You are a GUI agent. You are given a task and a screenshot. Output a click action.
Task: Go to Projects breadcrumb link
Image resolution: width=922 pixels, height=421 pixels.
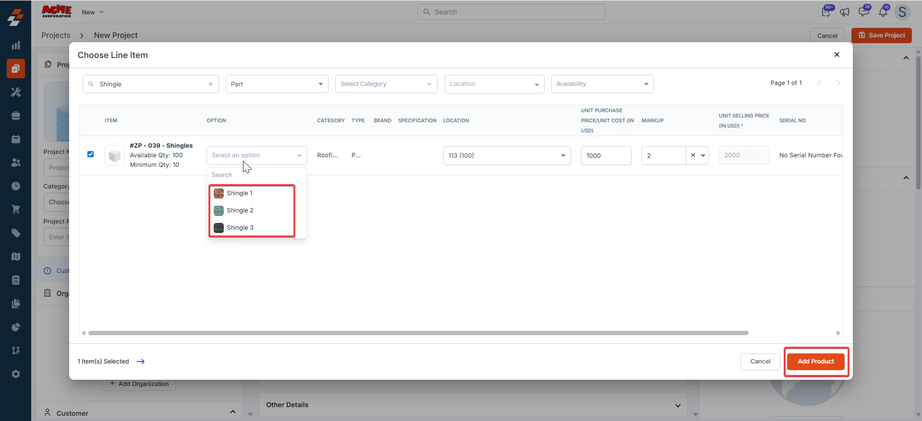(56, 35)
